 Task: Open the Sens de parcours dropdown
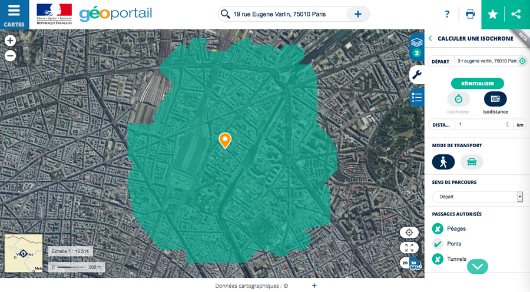(477, 197)
